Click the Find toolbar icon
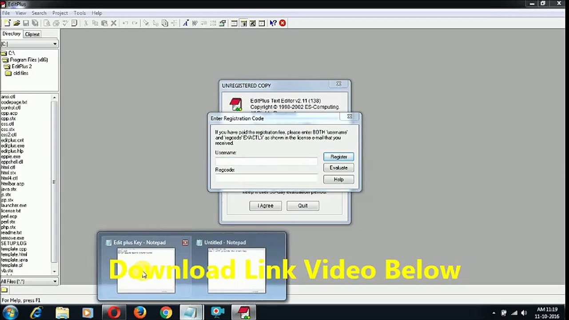569x320 pixels. click(146, 23)
